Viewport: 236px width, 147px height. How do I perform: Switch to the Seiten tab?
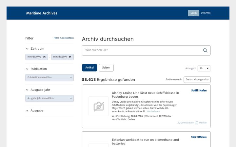pyautogui.click(x=106, y=68)
